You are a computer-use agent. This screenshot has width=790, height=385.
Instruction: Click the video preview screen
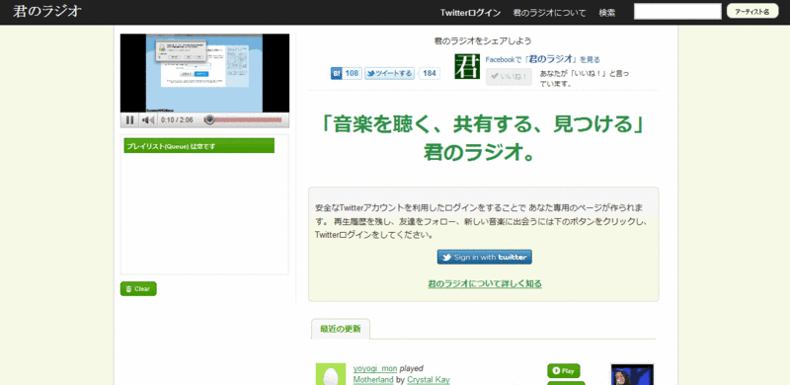click(204, 73)
